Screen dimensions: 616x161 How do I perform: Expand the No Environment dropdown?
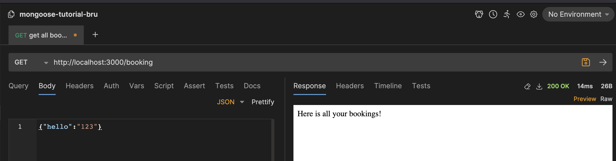[578, 14]
